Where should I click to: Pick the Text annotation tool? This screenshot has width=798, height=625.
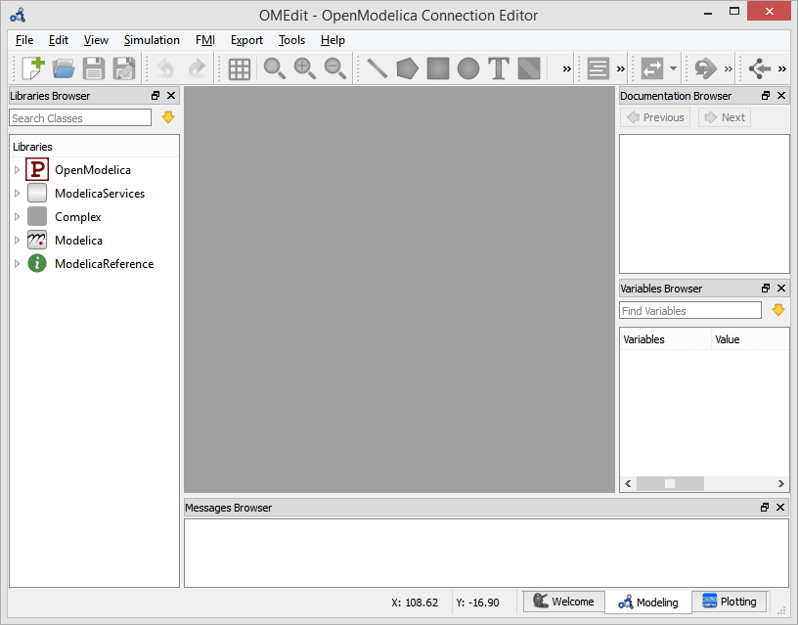pos(499,68)
